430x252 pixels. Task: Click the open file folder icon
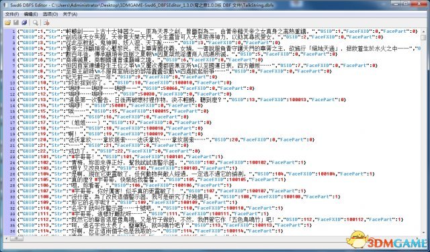point(7,22)
